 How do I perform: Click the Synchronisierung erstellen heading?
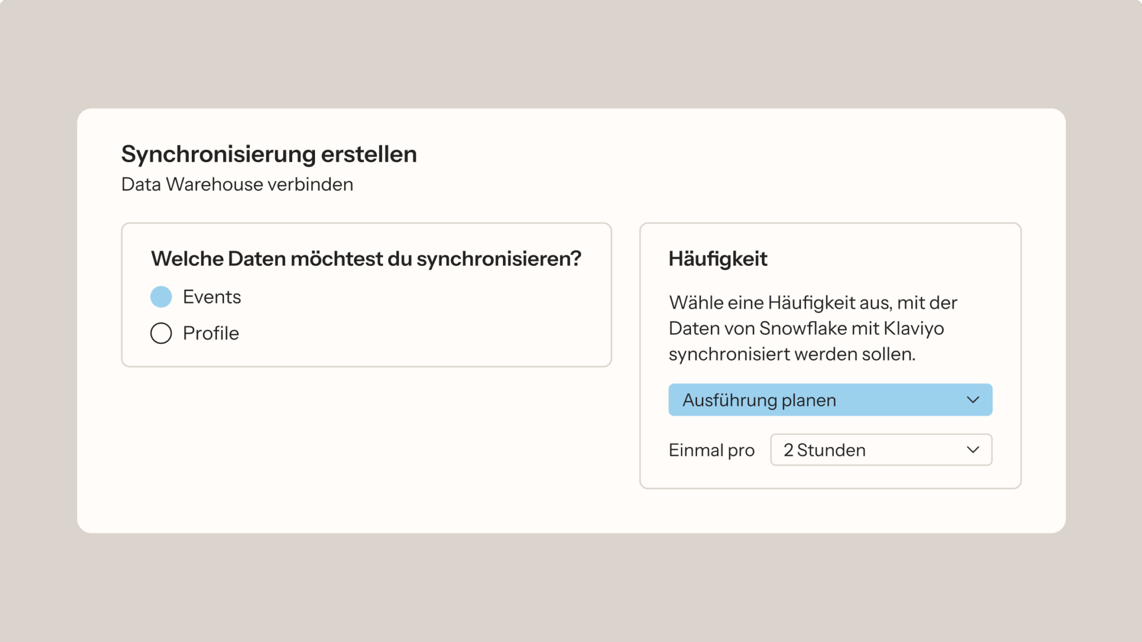269,154
